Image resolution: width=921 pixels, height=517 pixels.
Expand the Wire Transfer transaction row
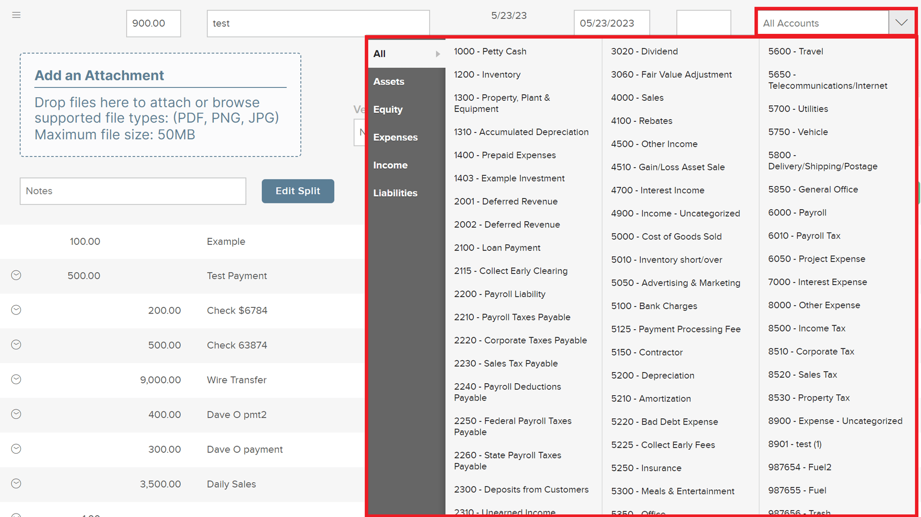[16, 380]
